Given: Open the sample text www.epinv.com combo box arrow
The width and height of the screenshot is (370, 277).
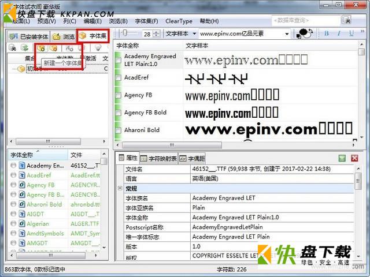Looking at the screenshot, I should click(x=287, y=34).
